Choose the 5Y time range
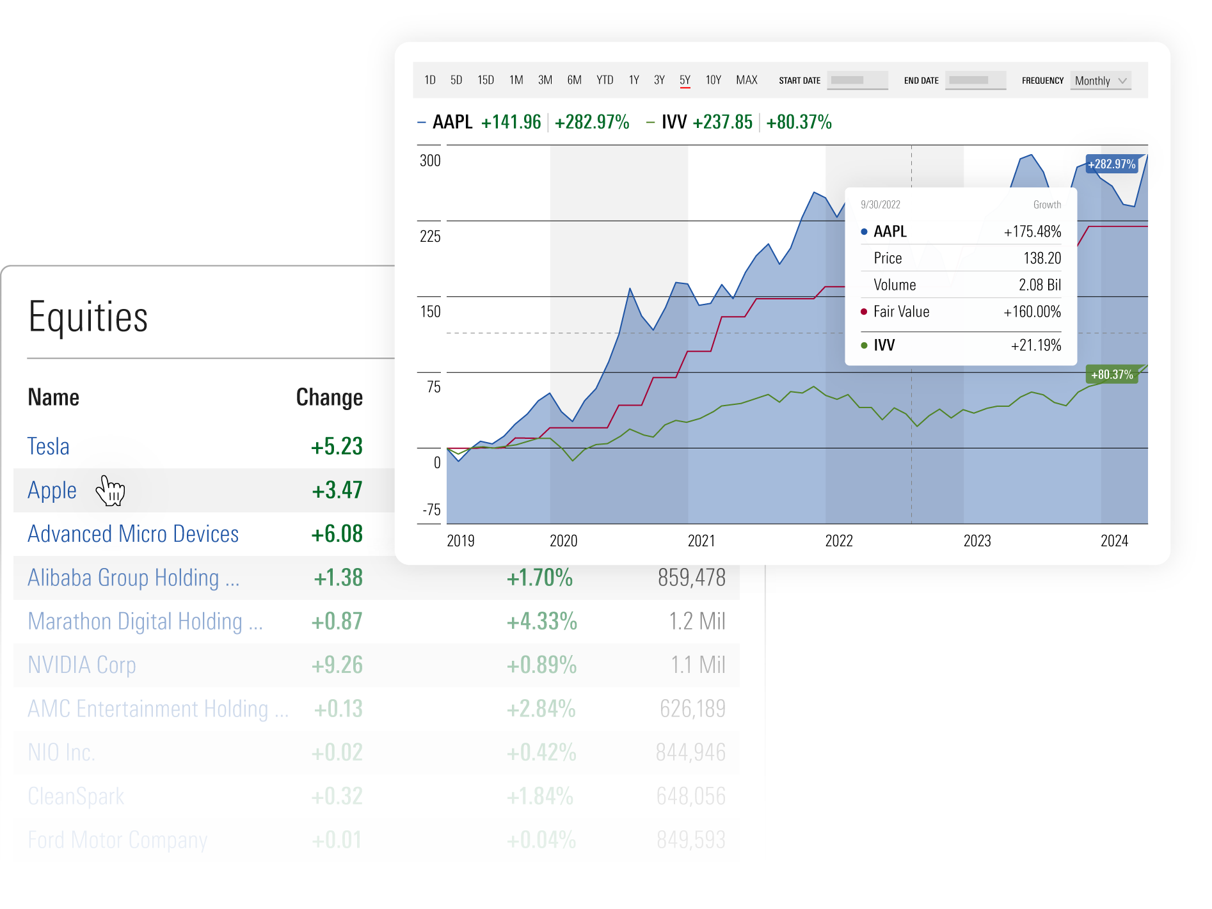 tap(685, 80)
